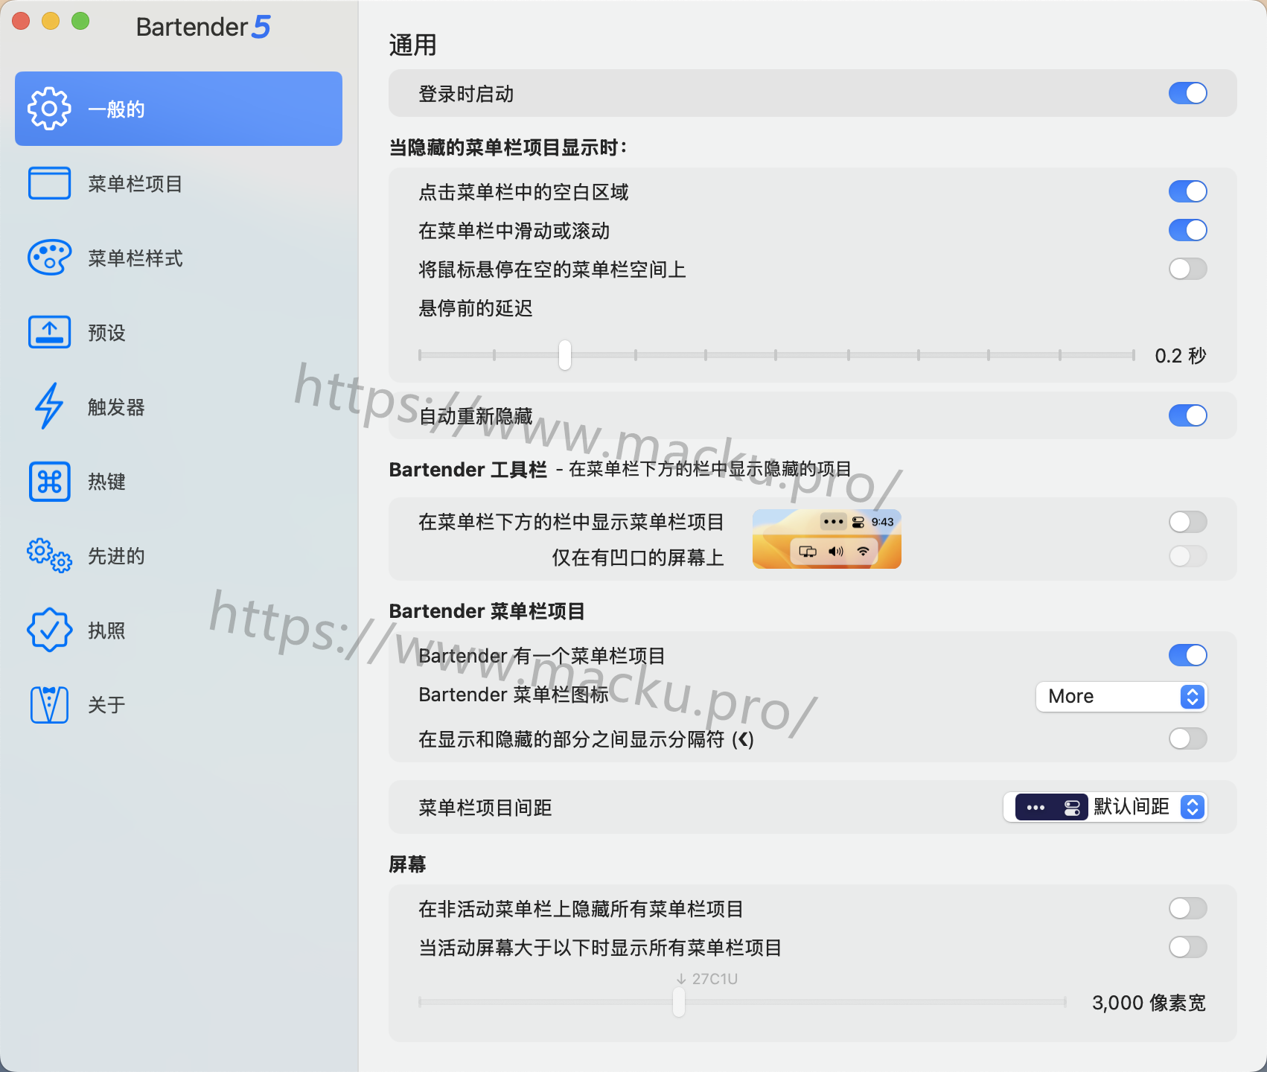The width and height of the screenshot is (1267, 1072).
Task: Click the 3,000 像素宽 value
Action: click(x=1149, y=1003)
